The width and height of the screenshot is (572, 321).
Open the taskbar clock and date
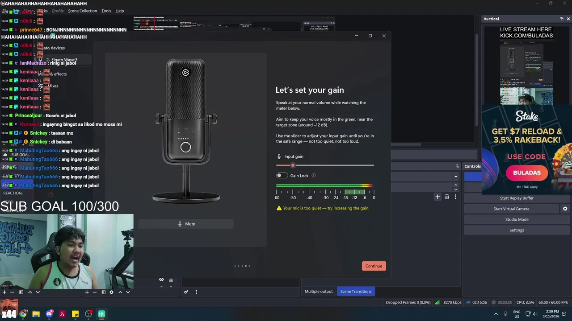point(551,314)
